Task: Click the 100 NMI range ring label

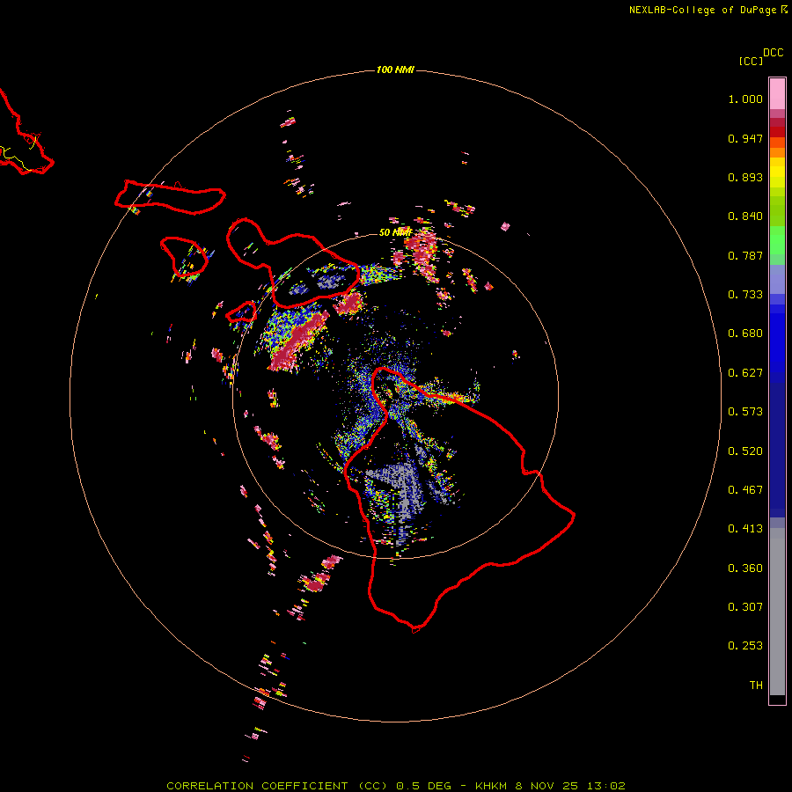Action: pos(395,70)
